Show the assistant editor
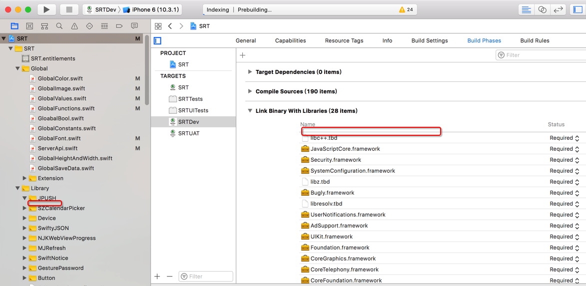This screenshot has width=586, height=286. 542,9
